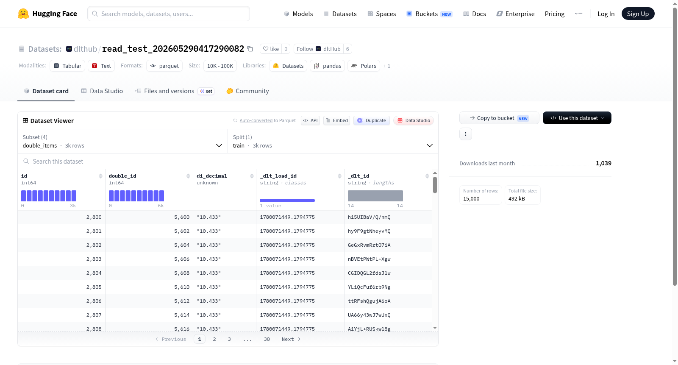The height and width of the screenshot is (365, 678).
Task: Filter by the Tabular modality tag
Action: pyautogui.click(x=67, y=66)
